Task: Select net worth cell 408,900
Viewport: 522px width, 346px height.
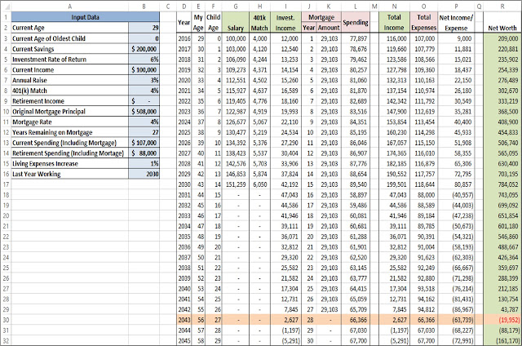Action: click(502, 122)
